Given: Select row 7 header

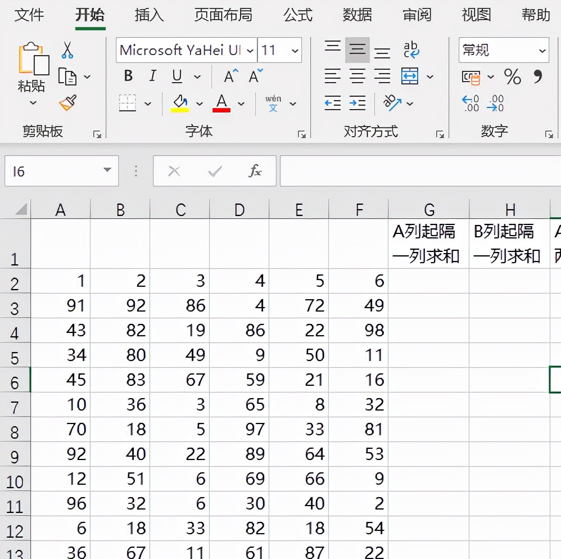Looking at the screenshot, I should (x=15, y=405).
